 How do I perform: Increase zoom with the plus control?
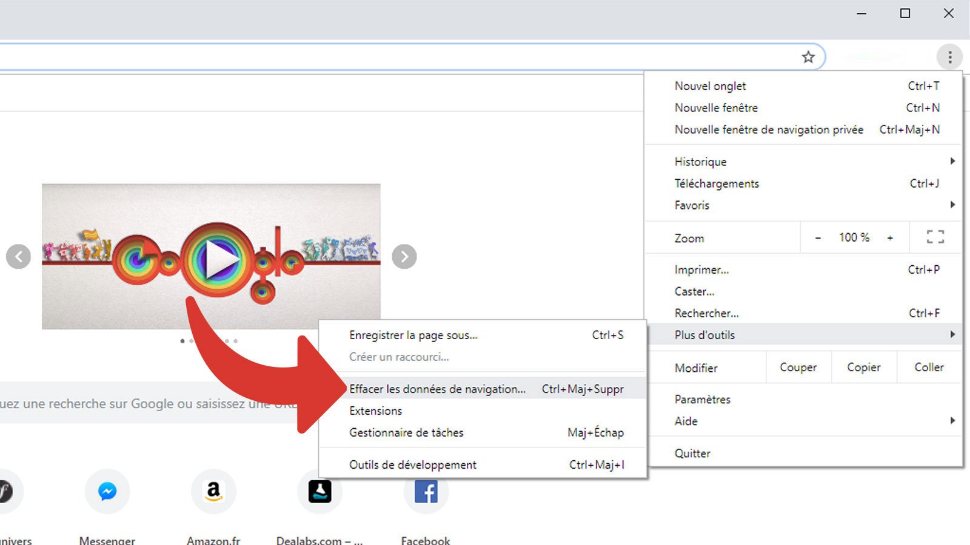(889, 237)
